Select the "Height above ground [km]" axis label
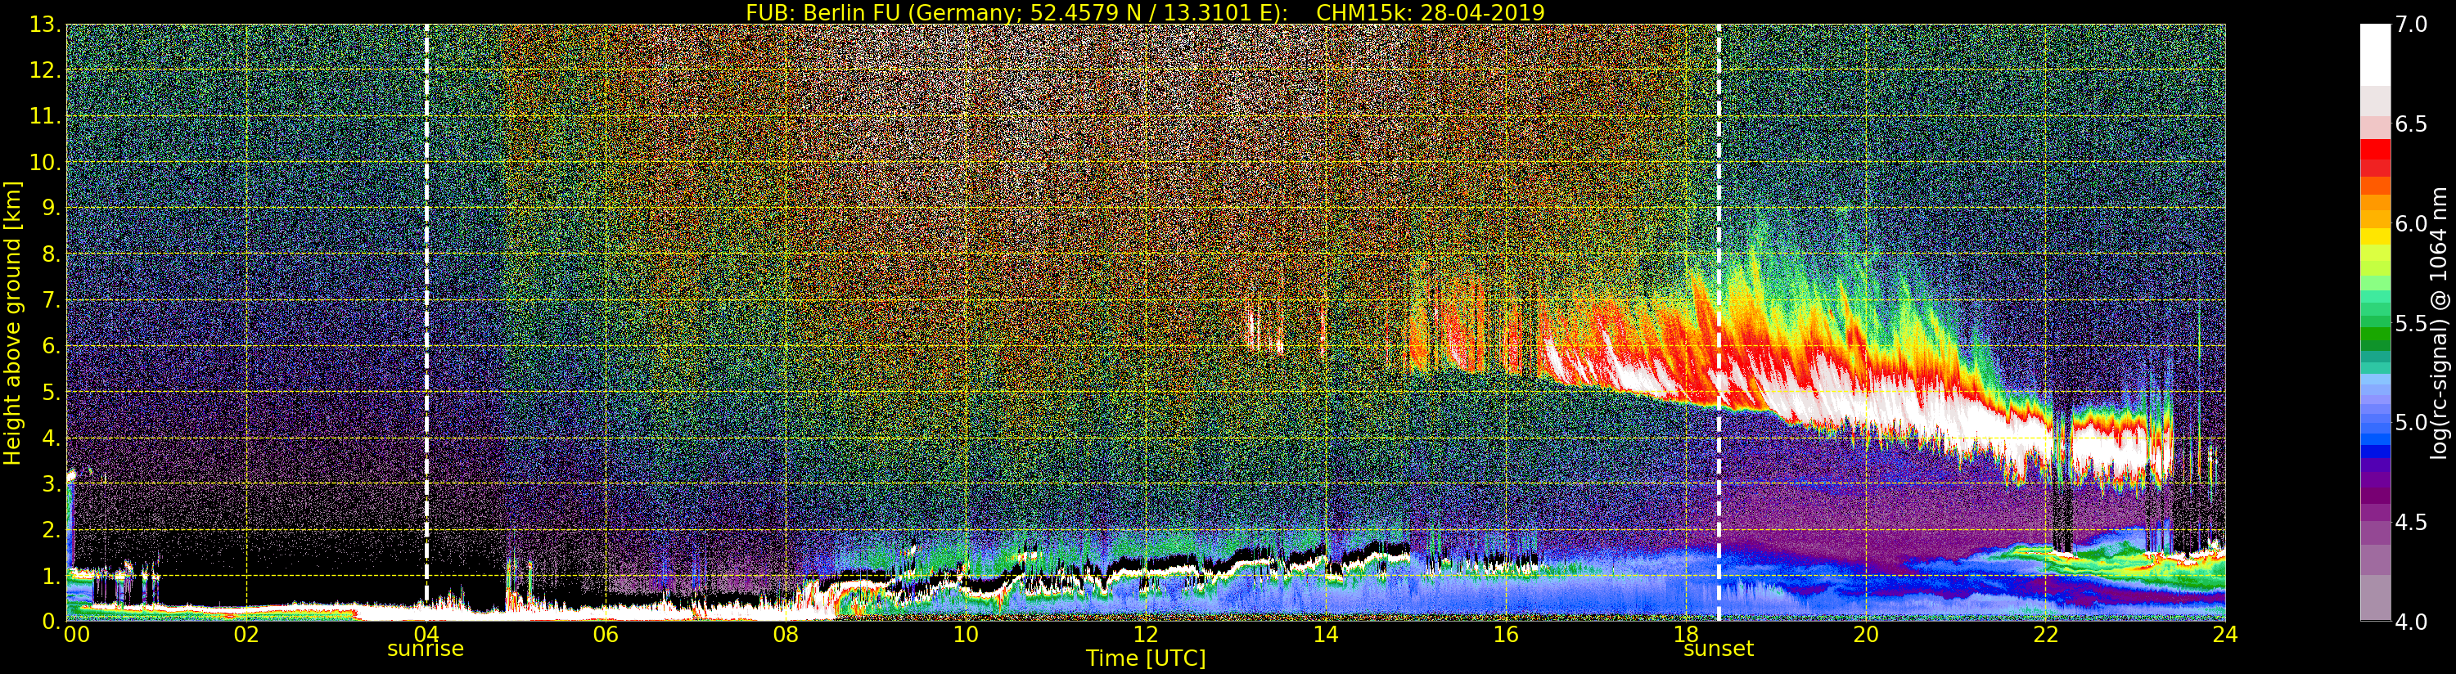This screenshot has width=2456, height=674. [11, 323]
